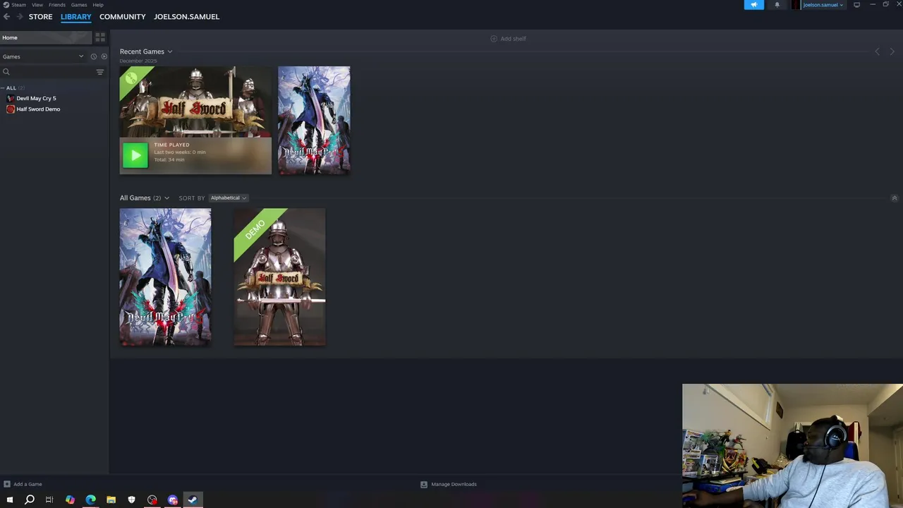Image resolution: width=903 pixels, height=508 pixels.
Task: Click the user avatar picture
Action: [x=796, y=5]
